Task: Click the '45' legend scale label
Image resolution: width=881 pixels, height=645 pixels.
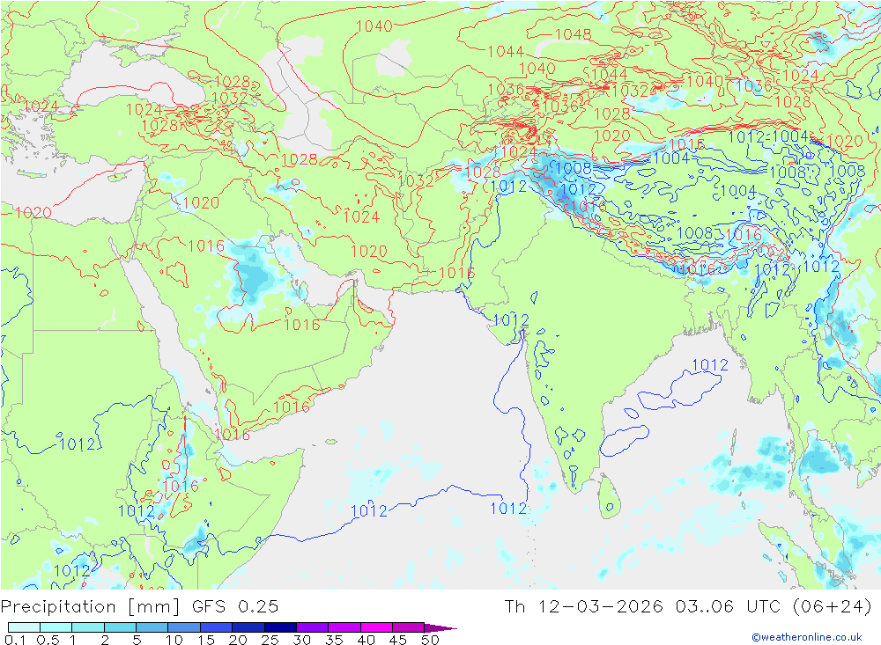Action: [x=398, y=640]
